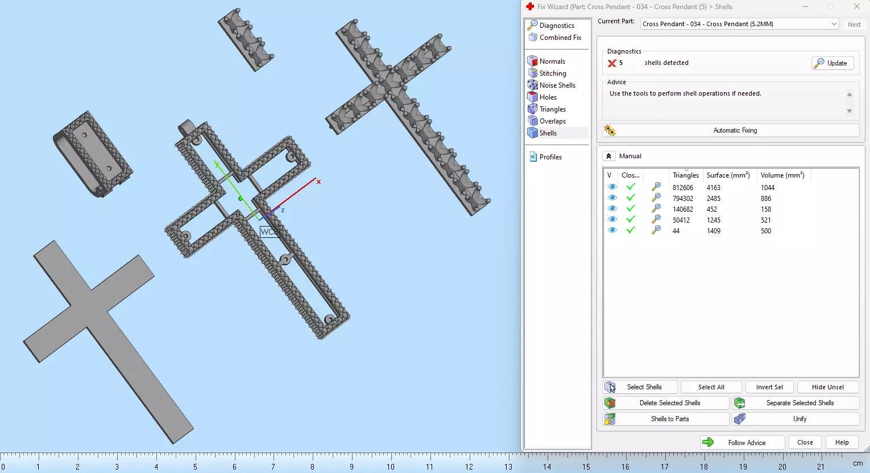The height and width of the screenshot is (473, 870).
Task: Click the Invert Sel button
Action: tap(769, 387)
